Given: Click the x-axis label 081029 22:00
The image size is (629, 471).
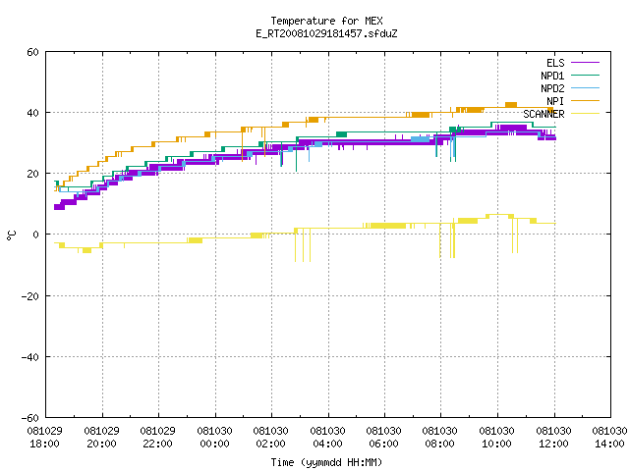Looking at the screenshot, I should [x=158, y=438].
